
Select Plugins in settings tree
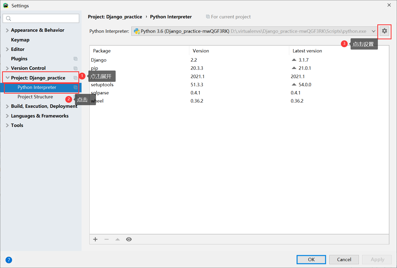[x=19, y=59]
